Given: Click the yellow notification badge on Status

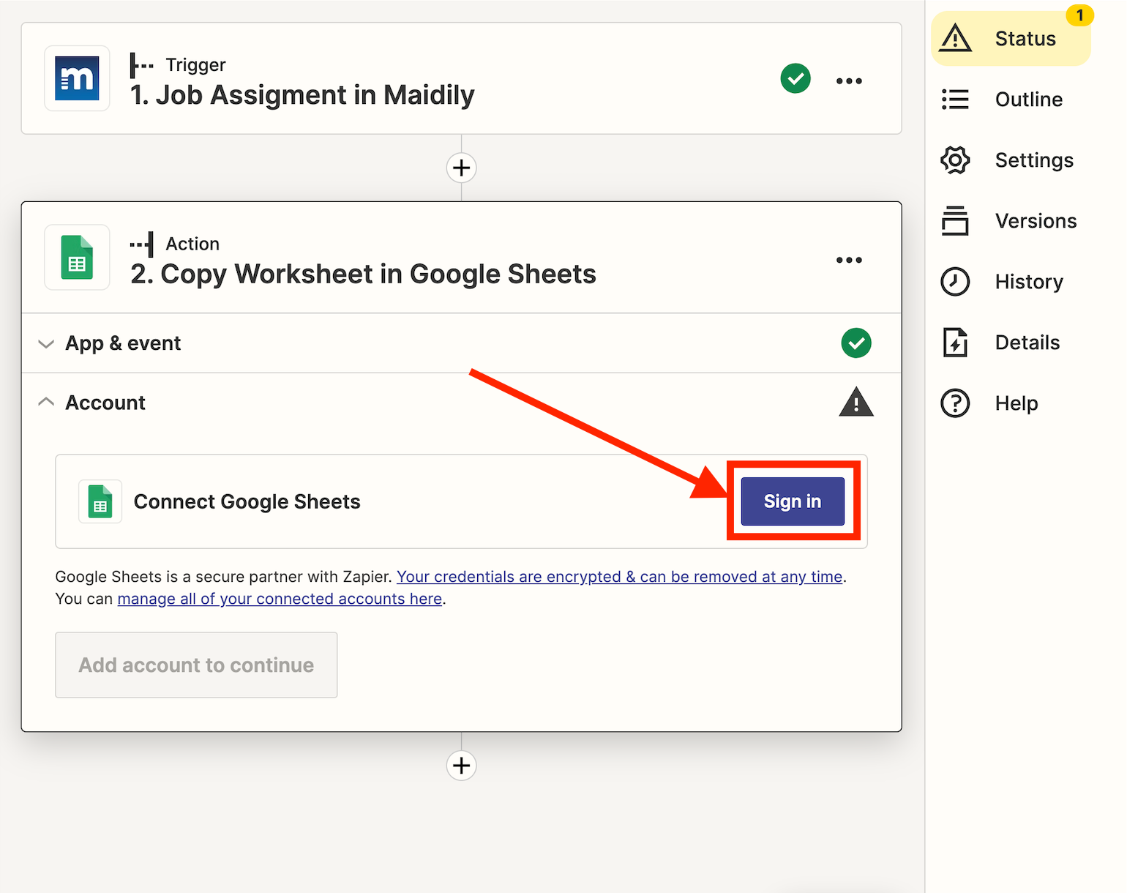Looking at the screenshot, I should pos(1079,15).
